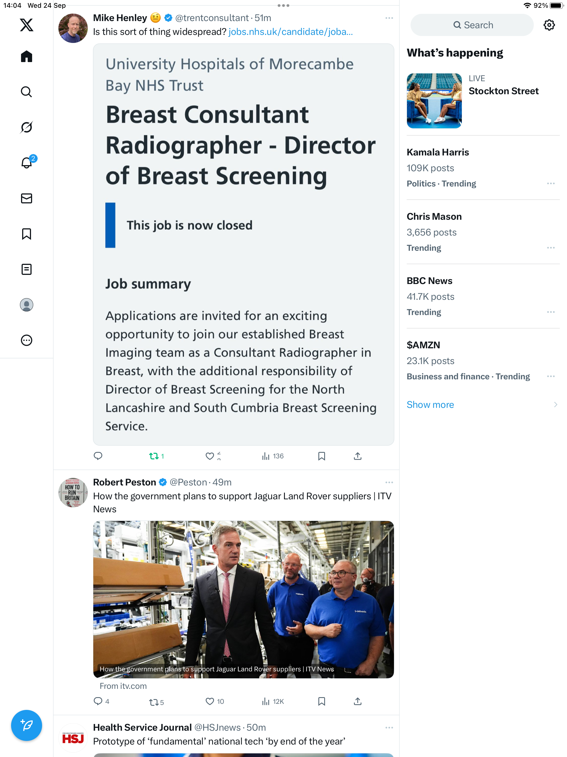Bookmark Robert Peston's post
The height and width of the screenshot is (757, 567).
click(x=321, y=702)
